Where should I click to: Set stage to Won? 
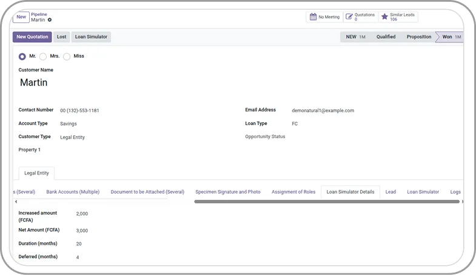tap(451, 37)
